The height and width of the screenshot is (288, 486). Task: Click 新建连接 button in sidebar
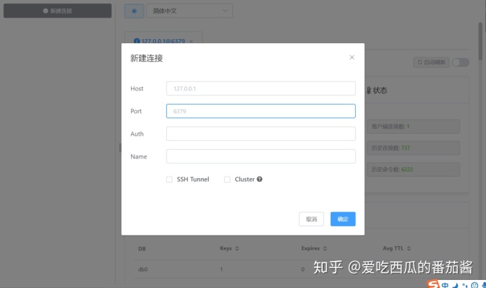pyautogui.click(x=57, y=11)
